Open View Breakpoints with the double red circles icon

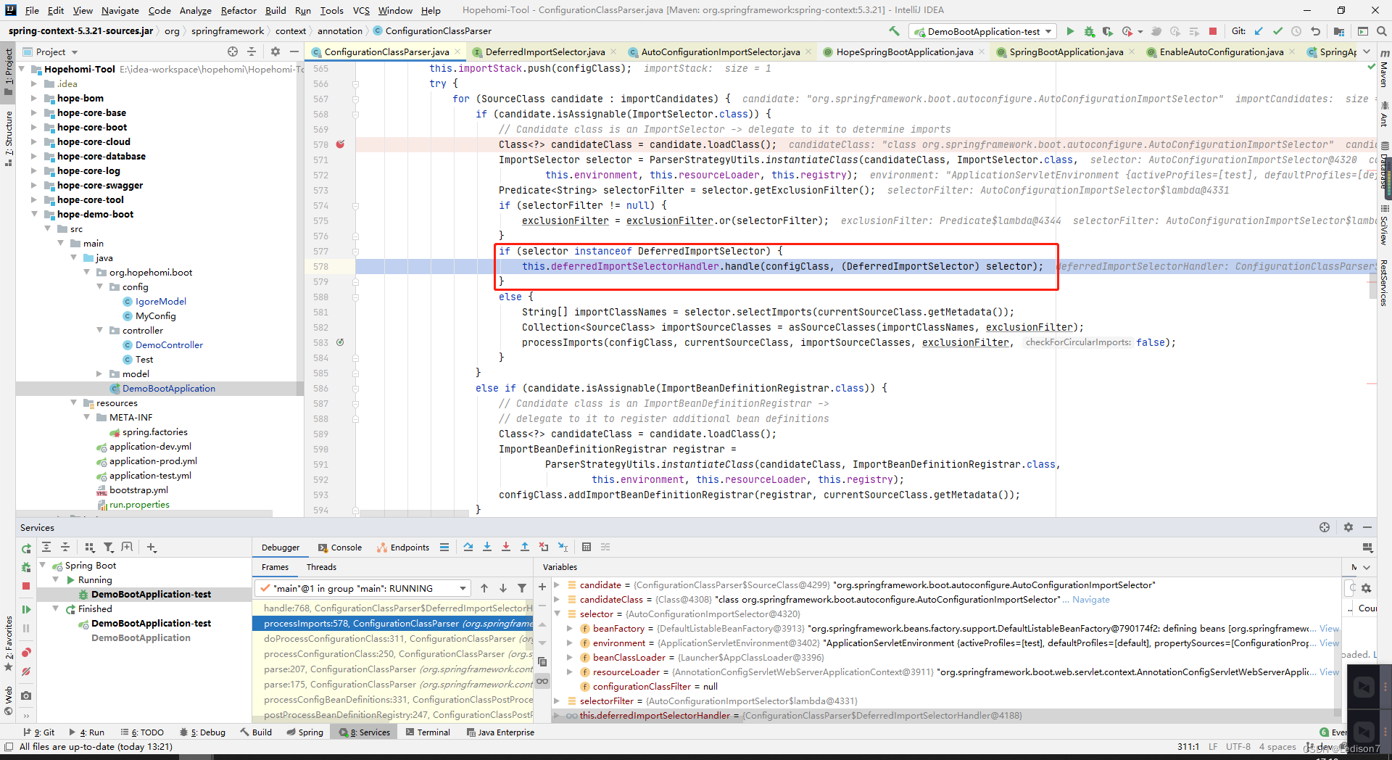26,653
